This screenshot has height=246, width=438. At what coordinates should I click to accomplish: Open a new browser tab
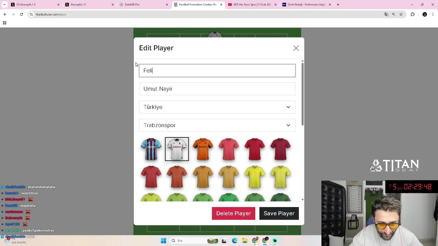[338, 4]
